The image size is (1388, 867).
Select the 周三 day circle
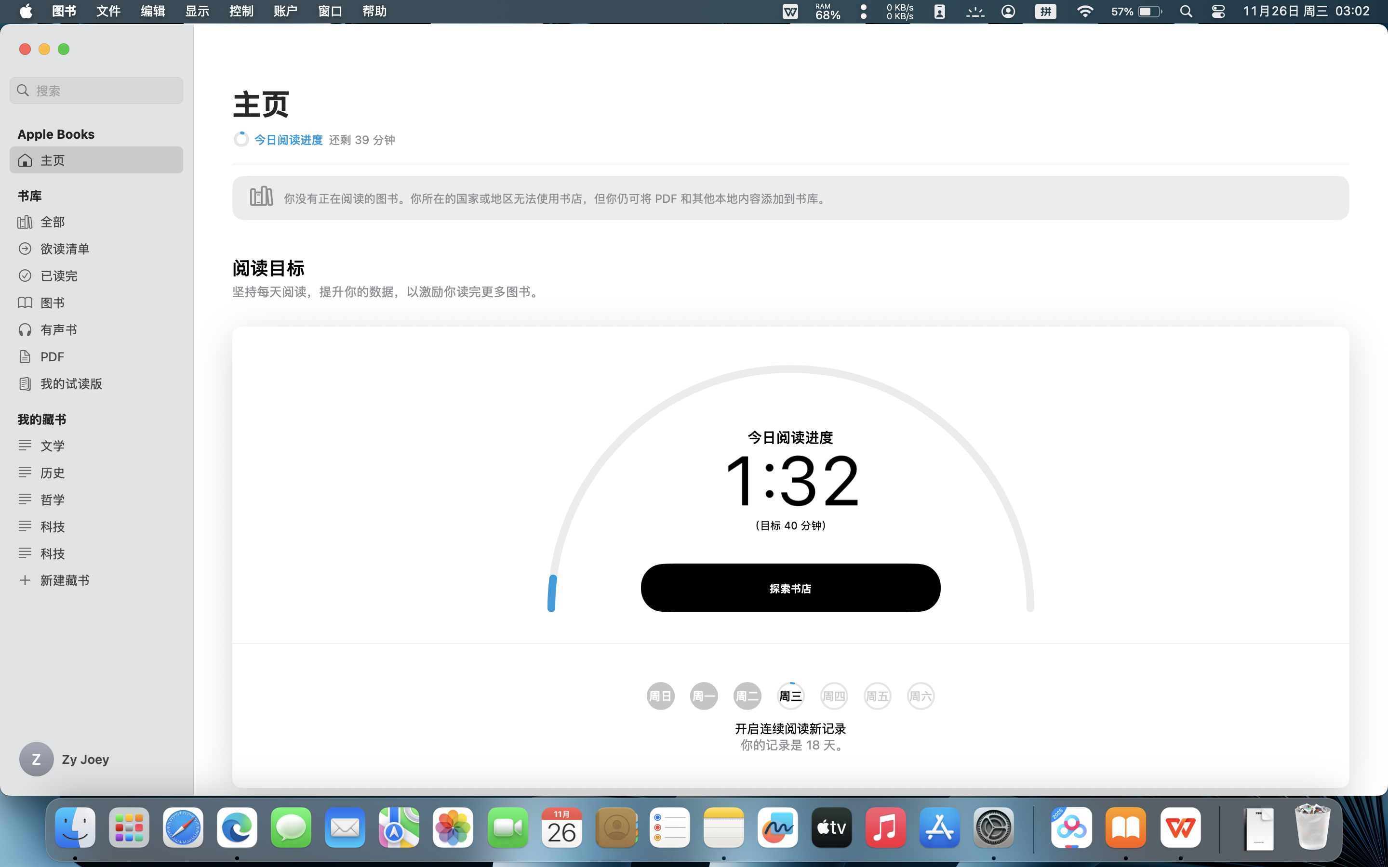click(790, 696)
